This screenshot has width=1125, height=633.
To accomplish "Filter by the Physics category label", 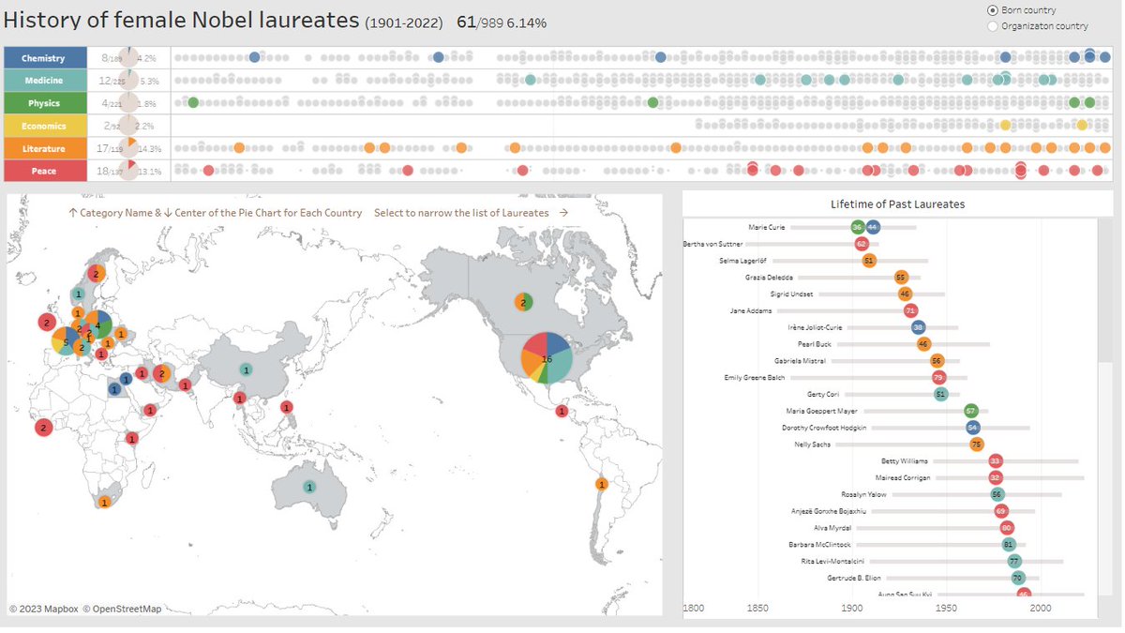I will [45, 103].
